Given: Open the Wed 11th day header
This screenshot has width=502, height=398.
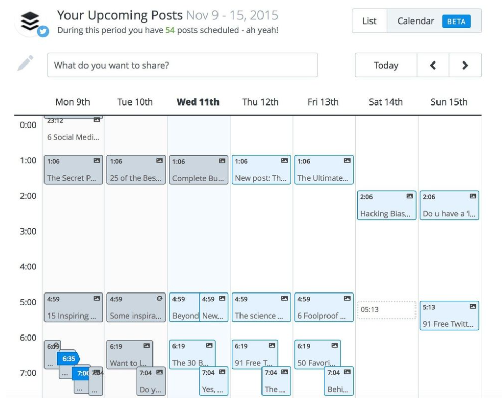Looking at the screenshot, I should tap(198, 102).
